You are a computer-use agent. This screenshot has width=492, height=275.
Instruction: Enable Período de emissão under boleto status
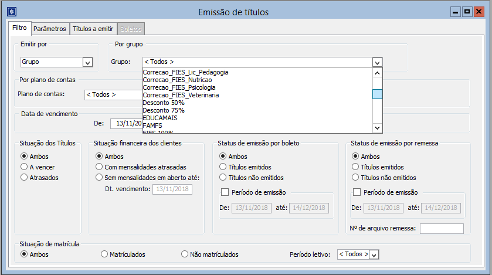(225, 192)
